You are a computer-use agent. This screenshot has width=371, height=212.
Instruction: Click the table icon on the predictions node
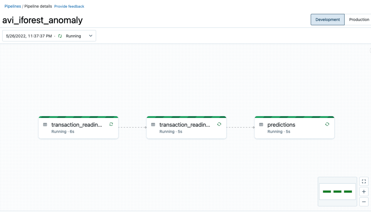click(x=261, y=125)
